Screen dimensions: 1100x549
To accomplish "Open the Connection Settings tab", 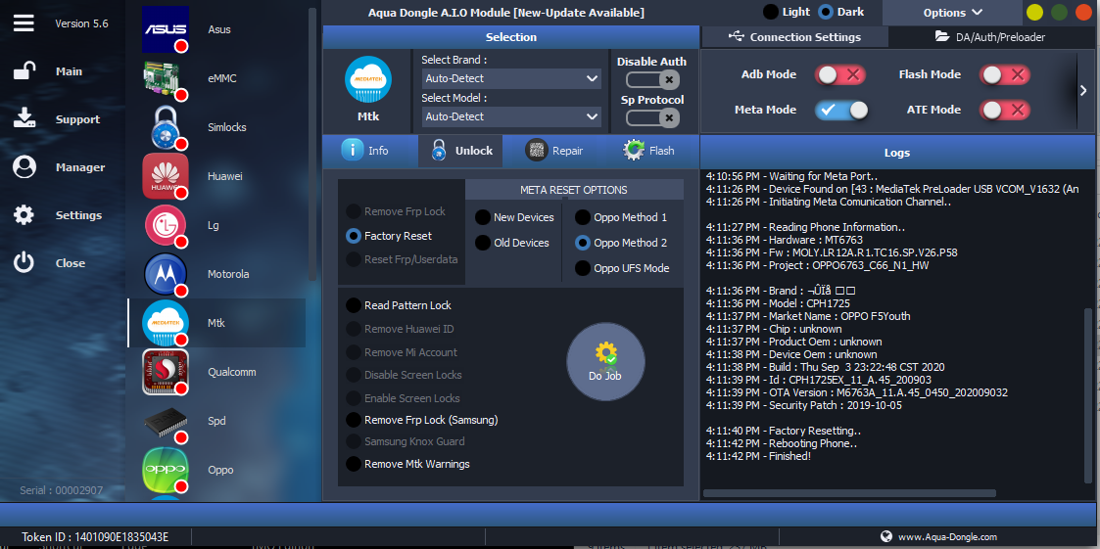I will point(794,37).
